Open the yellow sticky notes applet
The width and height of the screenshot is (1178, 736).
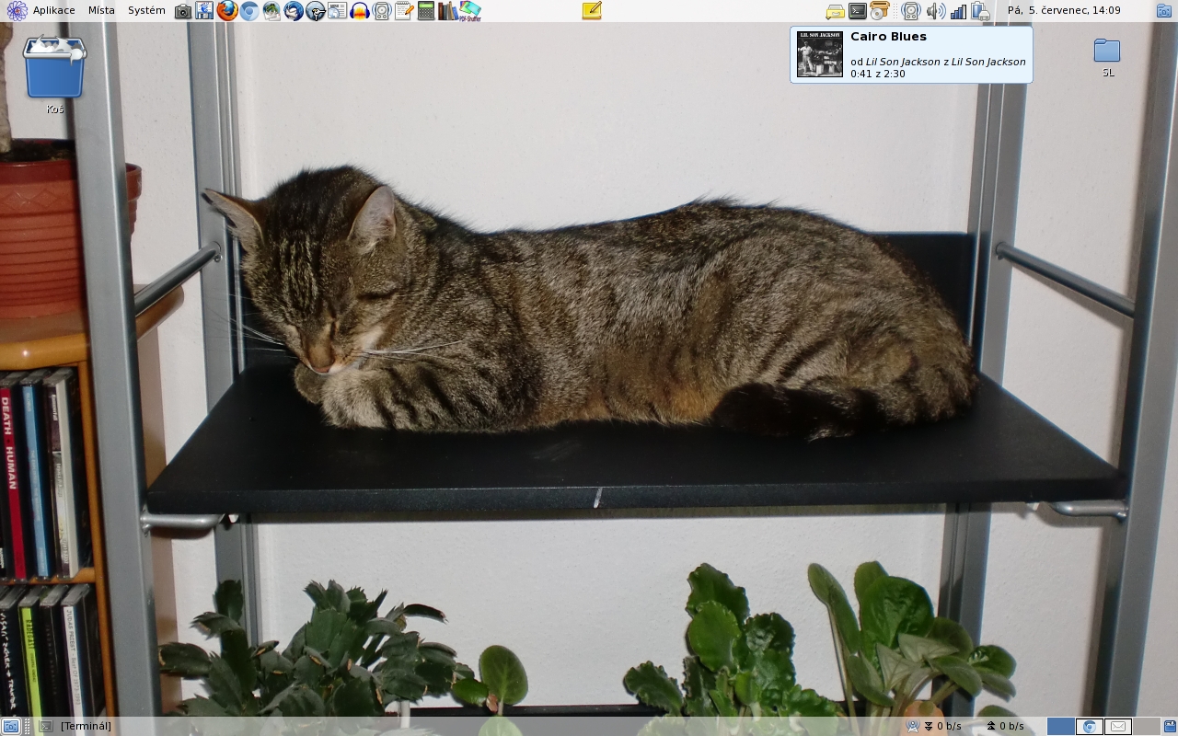pyautogui.click(x=592, y=11)
